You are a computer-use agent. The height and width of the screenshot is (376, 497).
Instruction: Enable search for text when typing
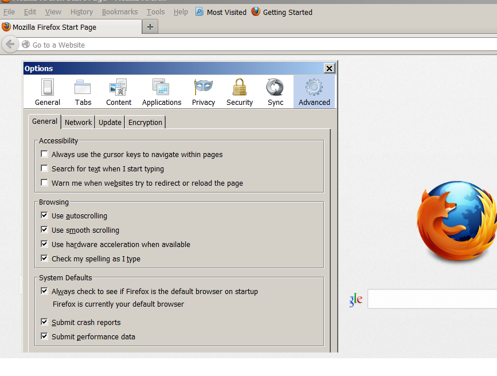tap(44, 169)
